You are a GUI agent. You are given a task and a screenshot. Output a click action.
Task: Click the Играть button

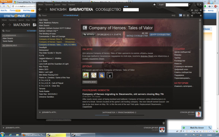[x=89, y=35]
